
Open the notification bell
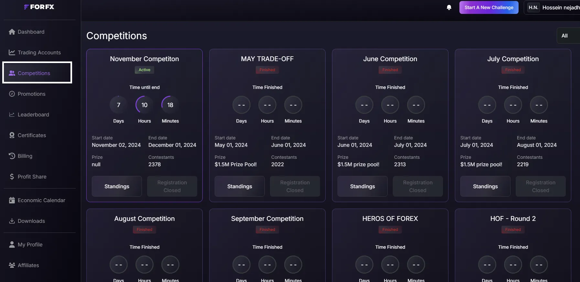(449, 7)
